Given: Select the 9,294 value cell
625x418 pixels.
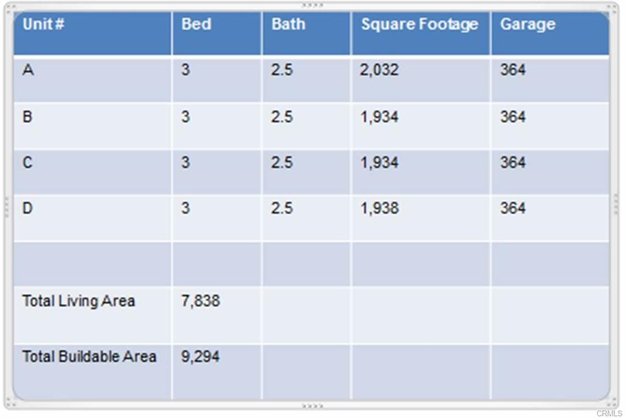Looking at the screenshot, I should click(x=217, y=372).
